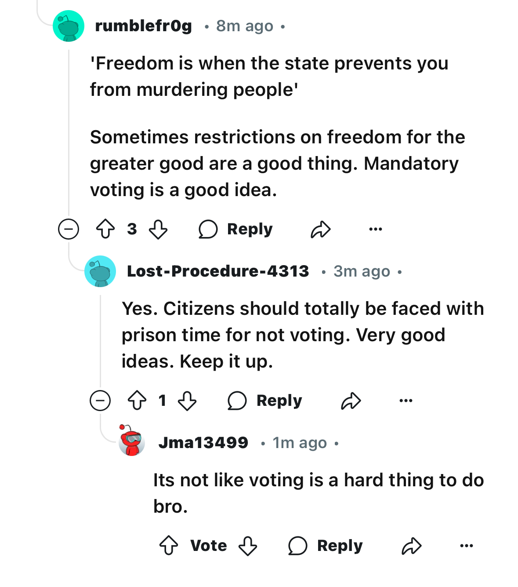Open more options for rumblefr0g's comment
This screenshot has width=518, height=587.
(376, 229)
